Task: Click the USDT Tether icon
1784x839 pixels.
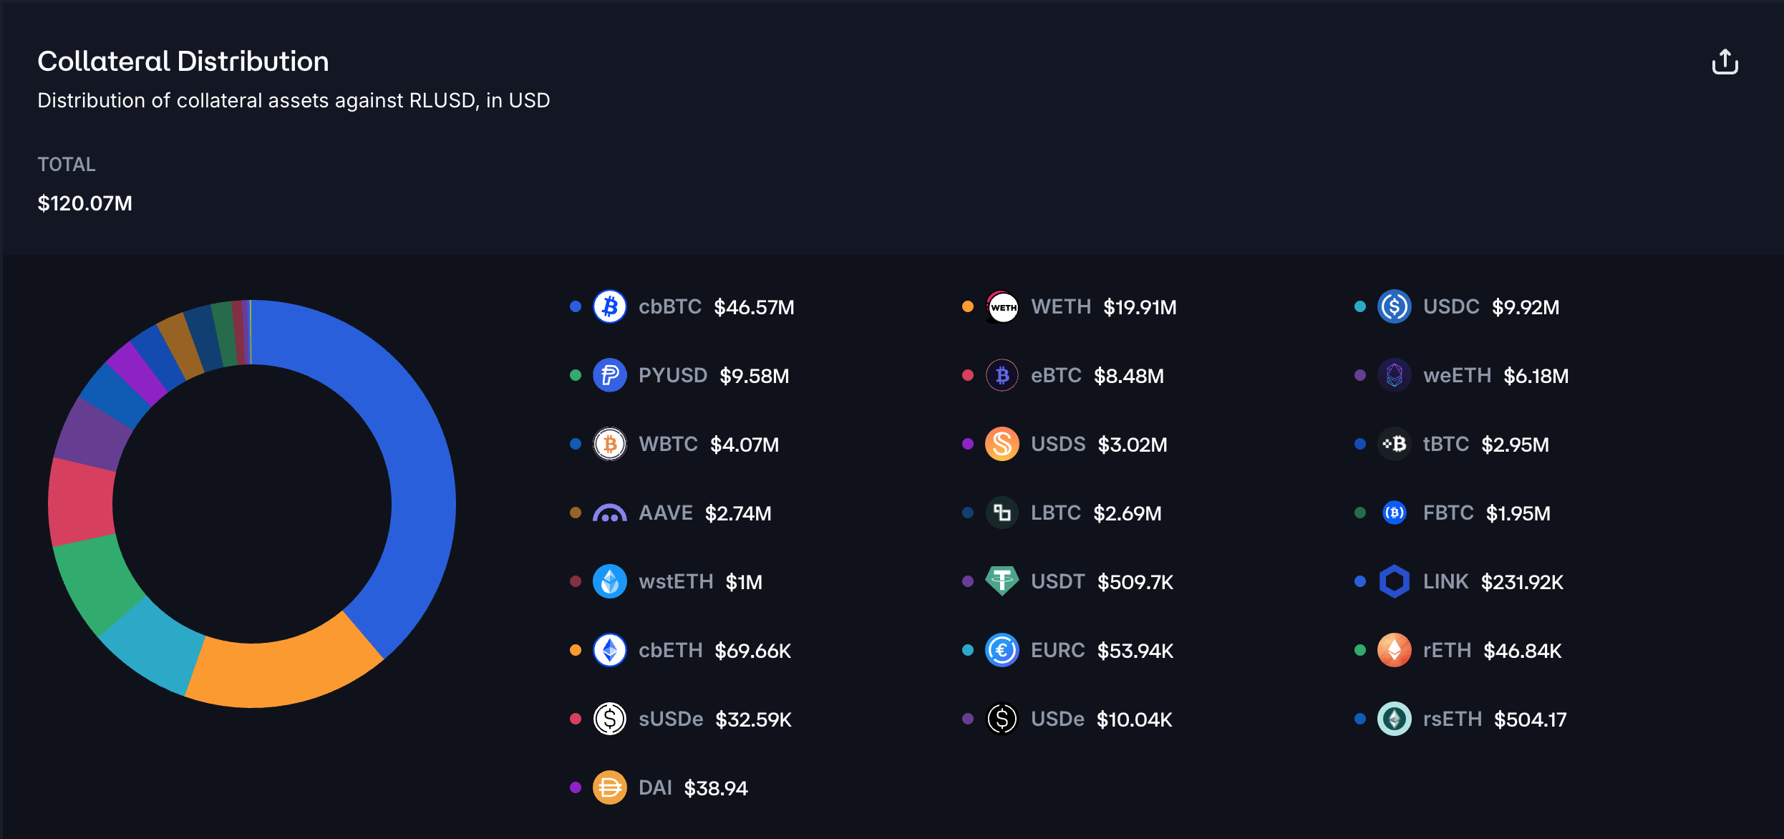Action: tap(1002, 581)
